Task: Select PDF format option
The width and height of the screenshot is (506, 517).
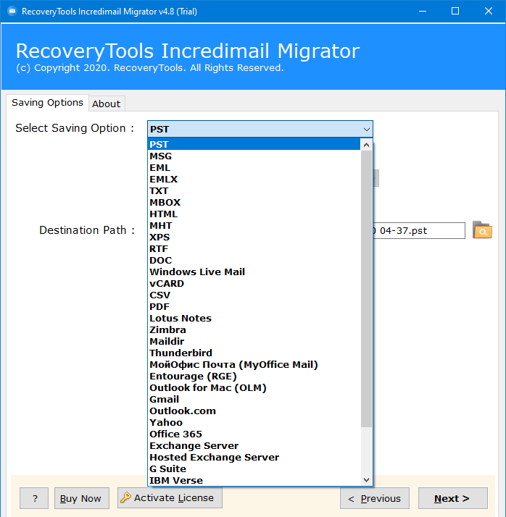Action: [x=254, y=306]
